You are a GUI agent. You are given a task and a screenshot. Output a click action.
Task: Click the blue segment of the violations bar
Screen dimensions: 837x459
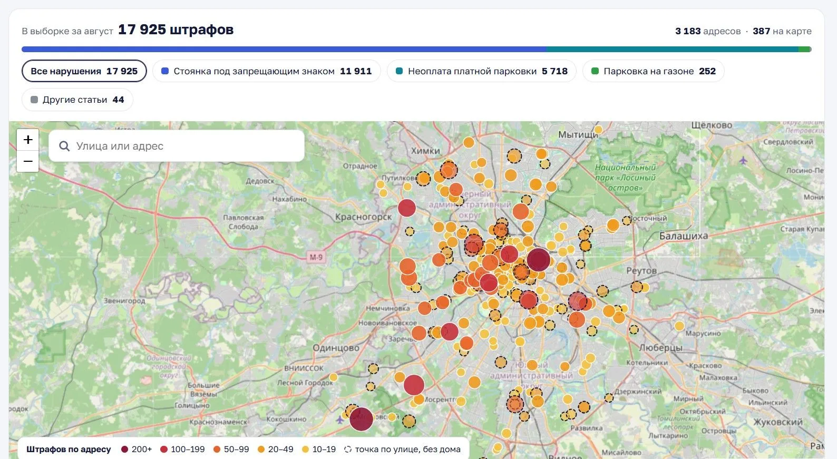point(284,50)
